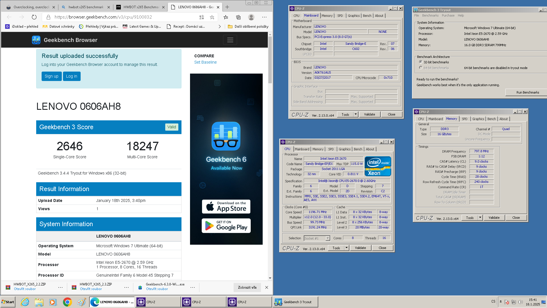Open a new browser tab with plus
The width and height of the screenshot is (547, 308).
pos(227,7)
